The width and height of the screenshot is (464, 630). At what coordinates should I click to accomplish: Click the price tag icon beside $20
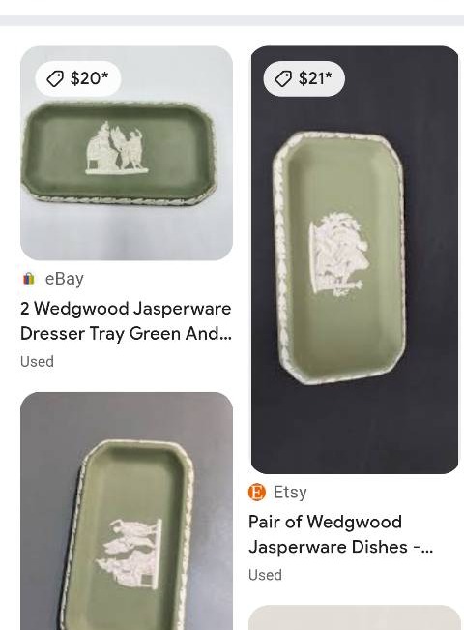click(x=55, y=78)
